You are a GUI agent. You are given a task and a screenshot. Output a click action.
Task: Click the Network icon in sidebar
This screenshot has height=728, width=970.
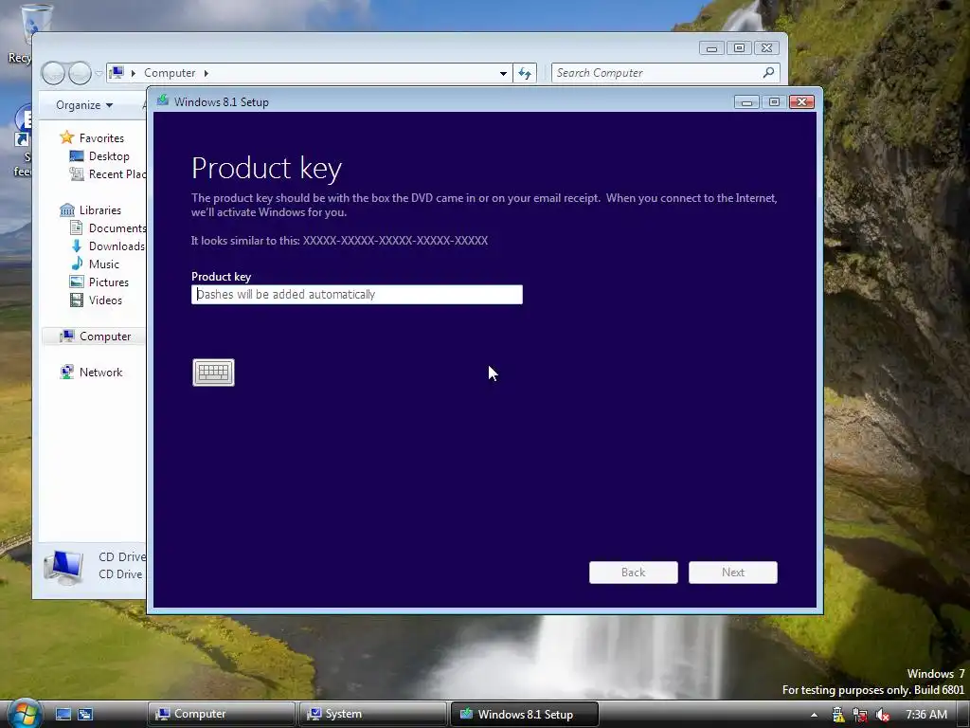click(x=67, y=372)
